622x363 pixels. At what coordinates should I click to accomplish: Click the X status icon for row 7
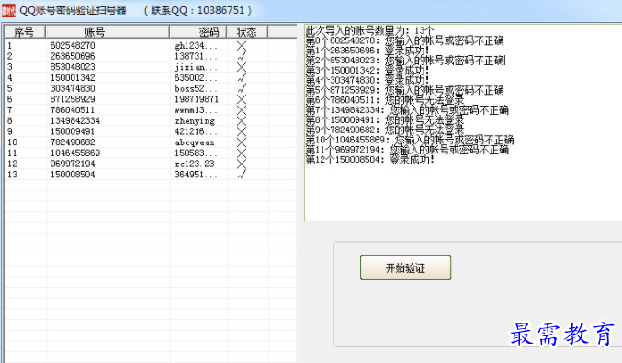[x=242, y=110]
